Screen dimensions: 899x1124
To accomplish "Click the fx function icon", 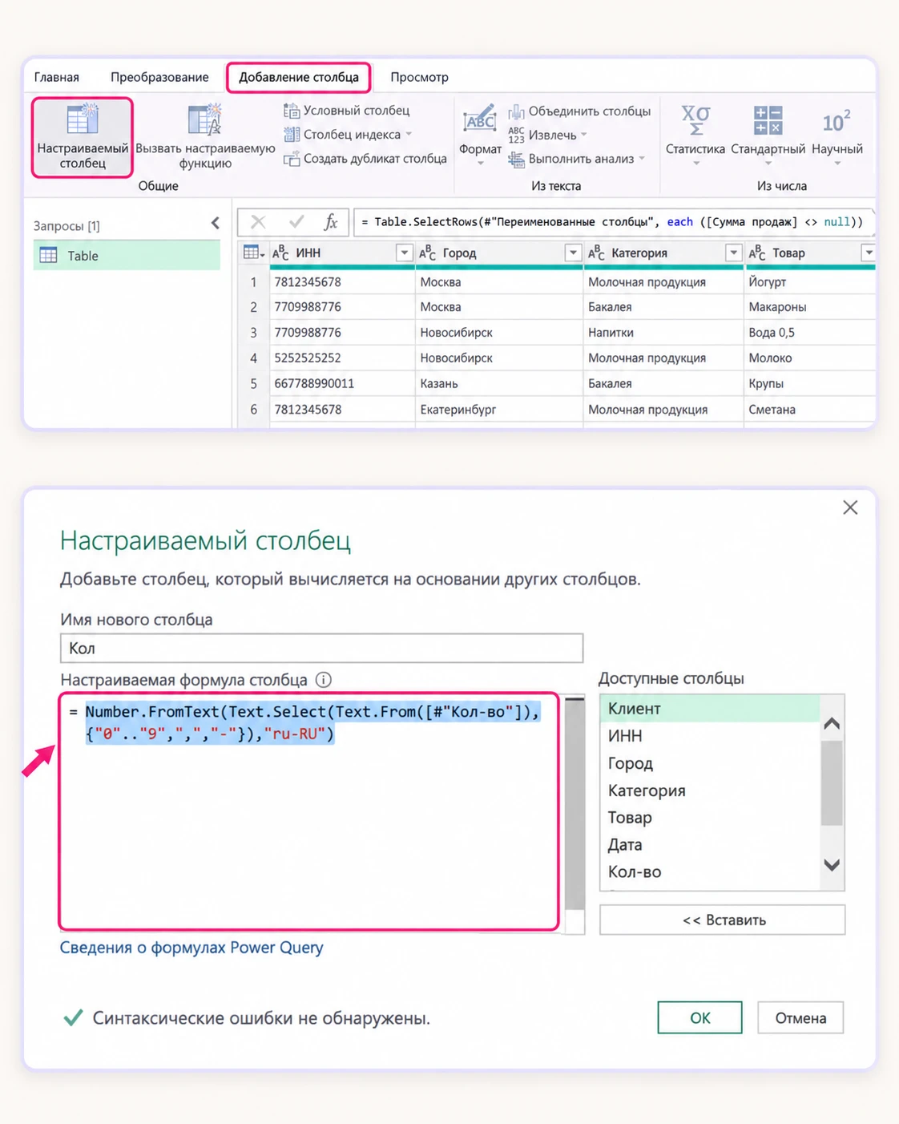I will (330, 222).
